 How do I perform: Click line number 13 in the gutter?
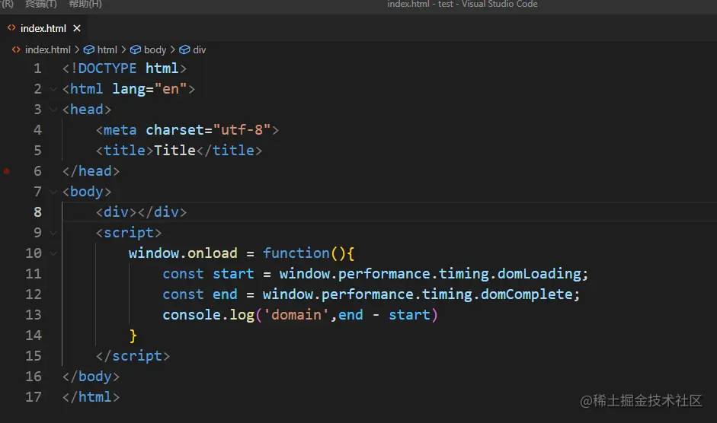(x=34, y=315)
